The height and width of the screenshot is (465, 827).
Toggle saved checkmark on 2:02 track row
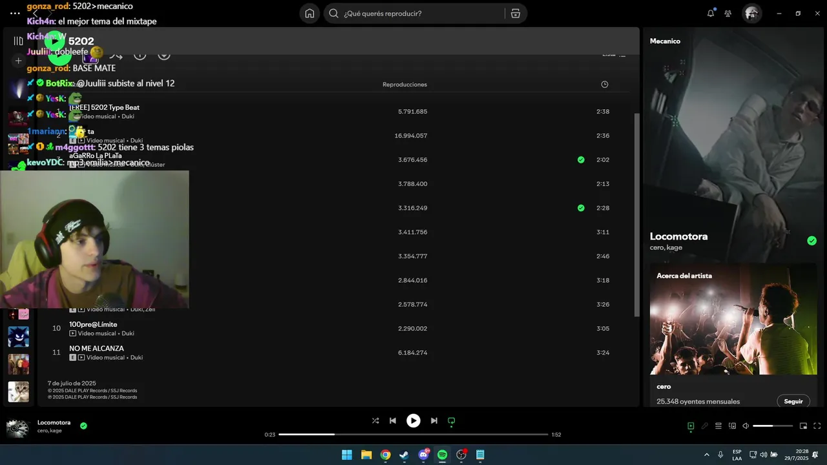(581, 160)
